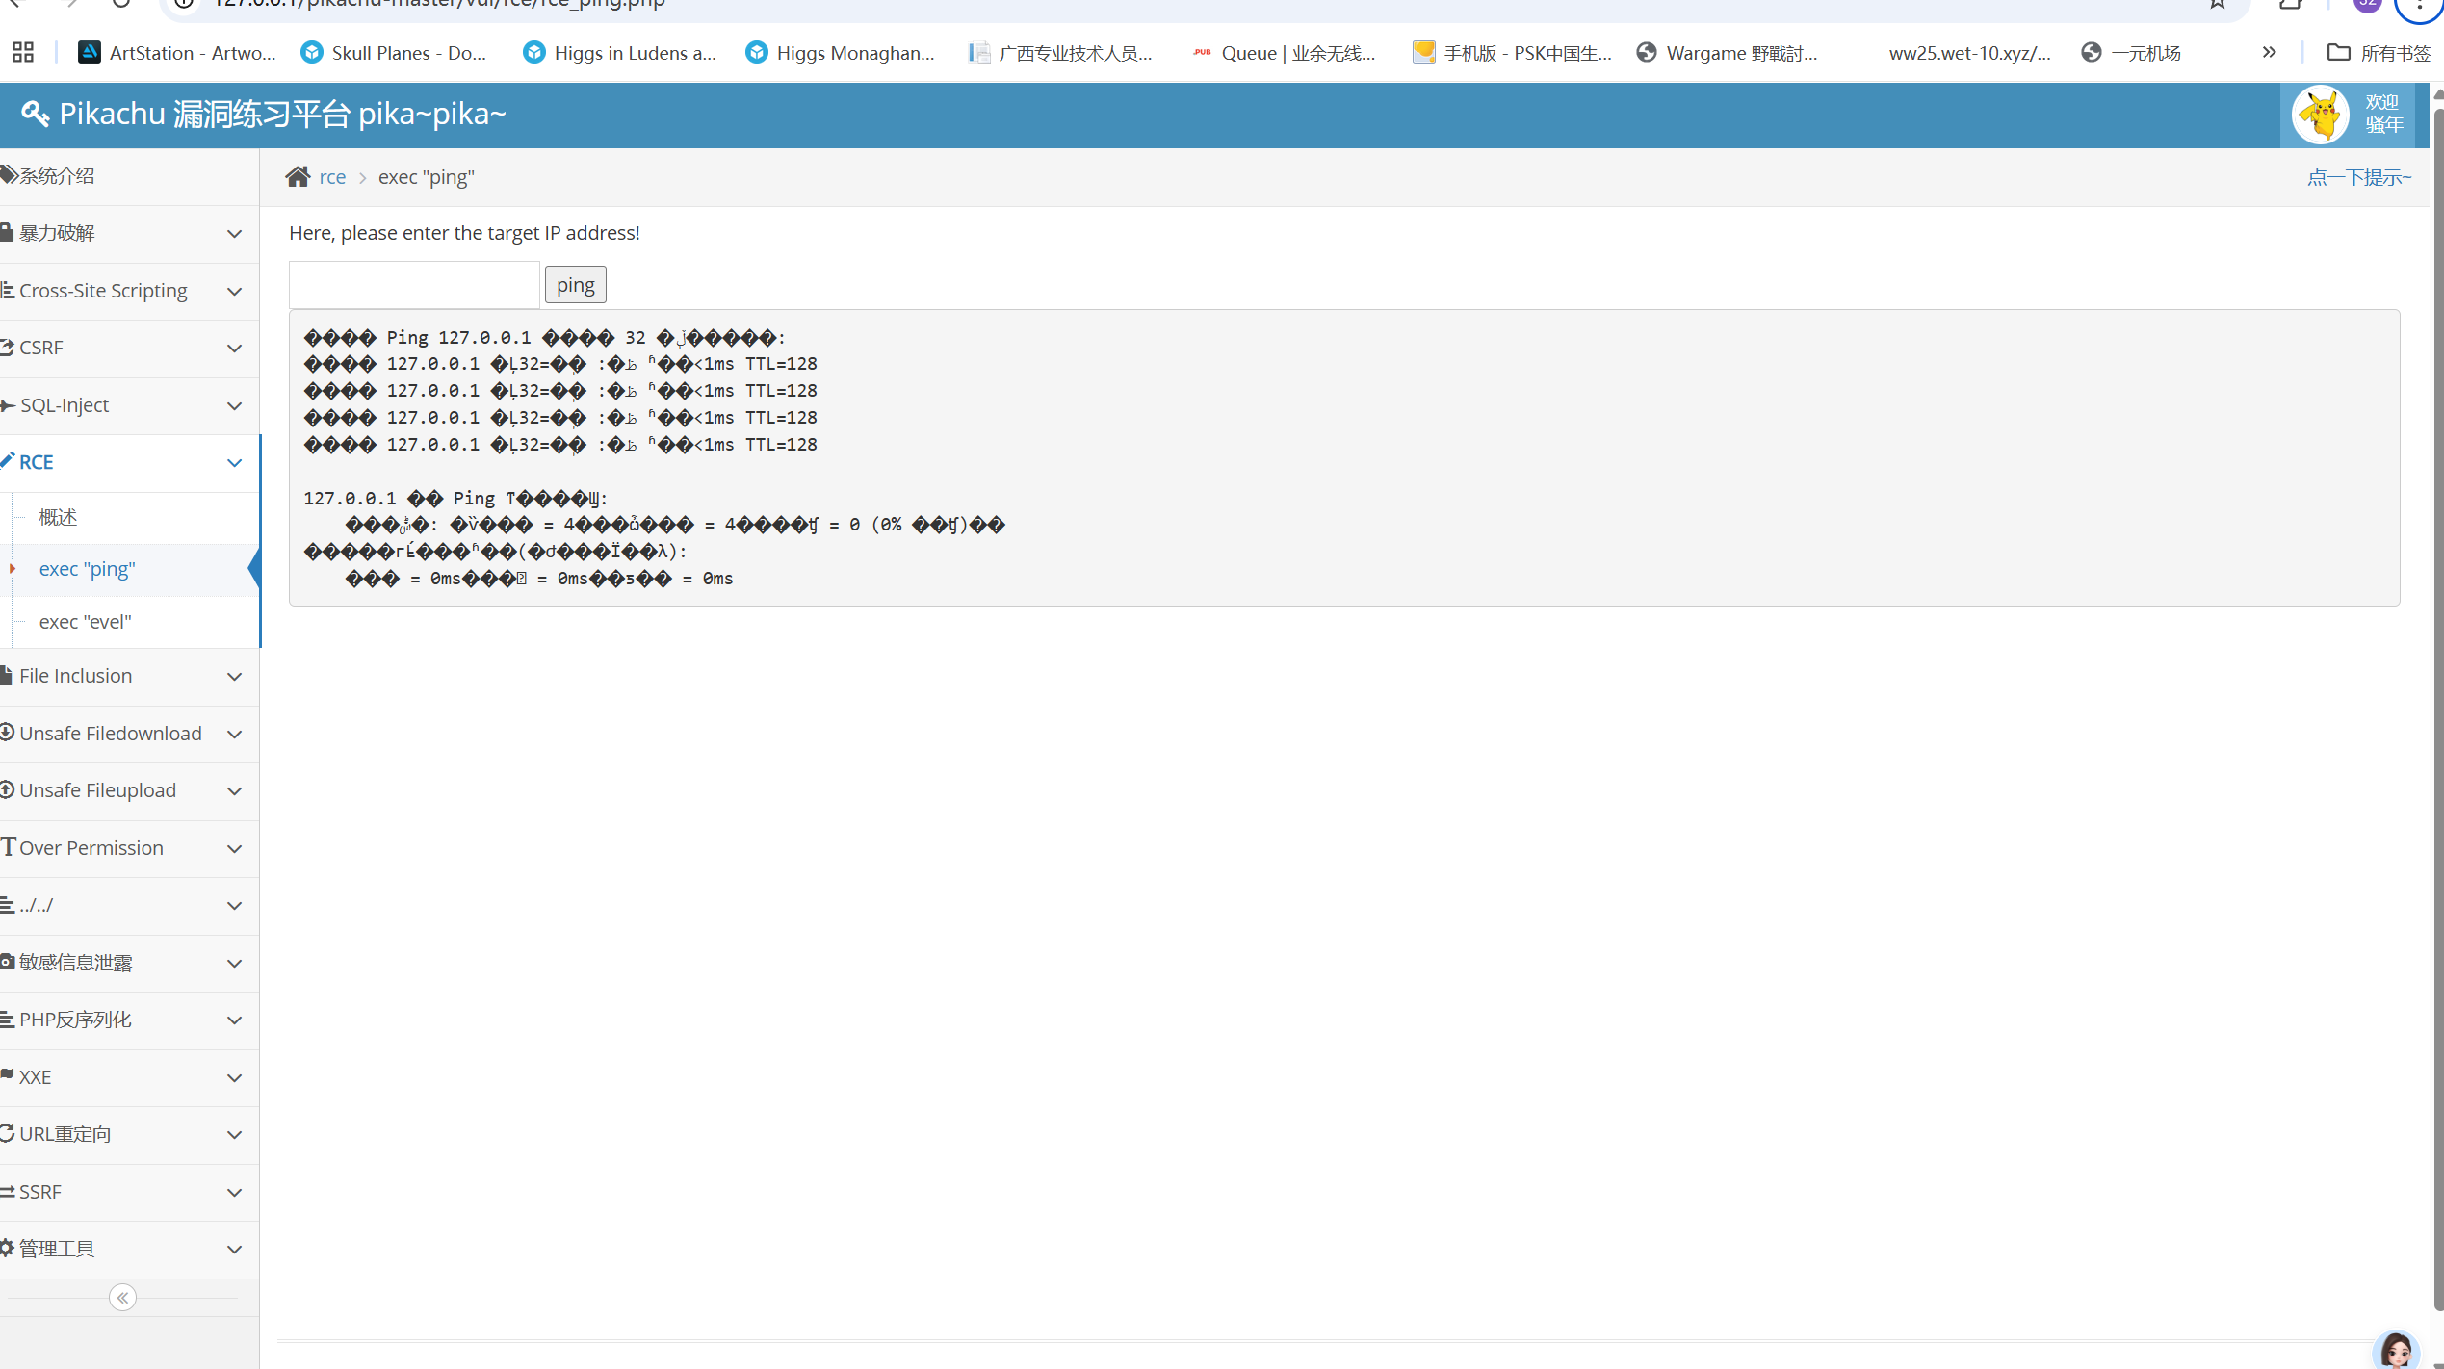Viewport: 2444px width, 1369px height.
Task: Click the ping button
Action: tap(576, 285)
